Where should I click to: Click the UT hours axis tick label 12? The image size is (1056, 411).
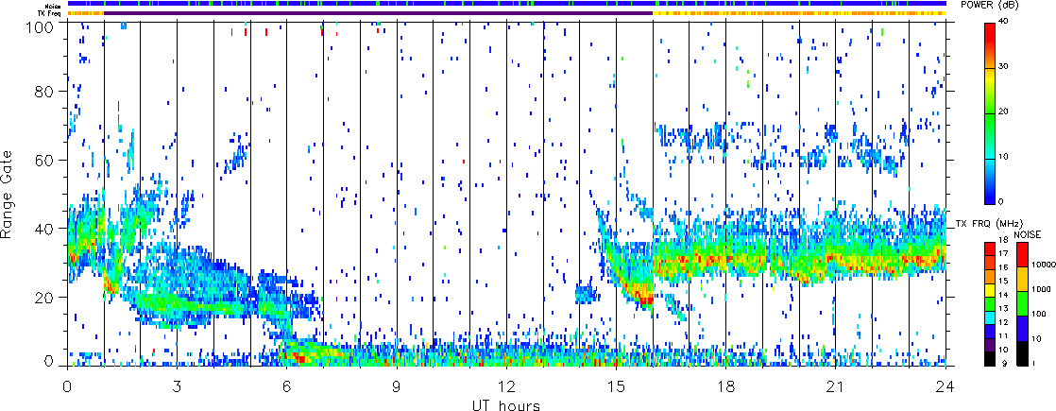click(506, 386)
